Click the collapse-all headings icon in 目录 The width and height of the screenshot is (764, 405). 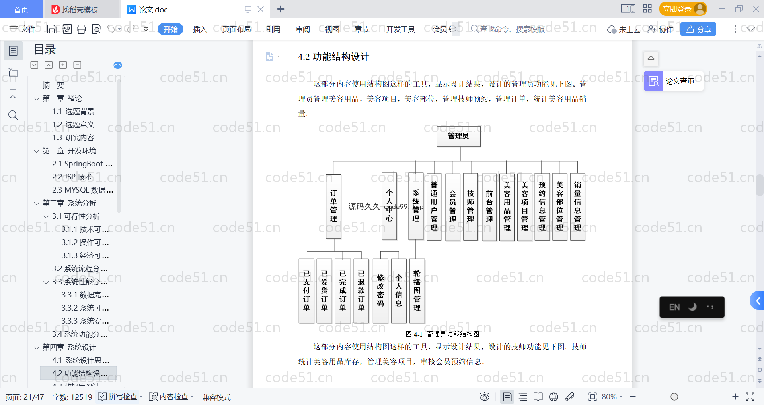pos(49,65)
